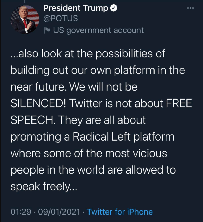
Task: Click the 09/01/2021 date
Action: tap(59, 212)
